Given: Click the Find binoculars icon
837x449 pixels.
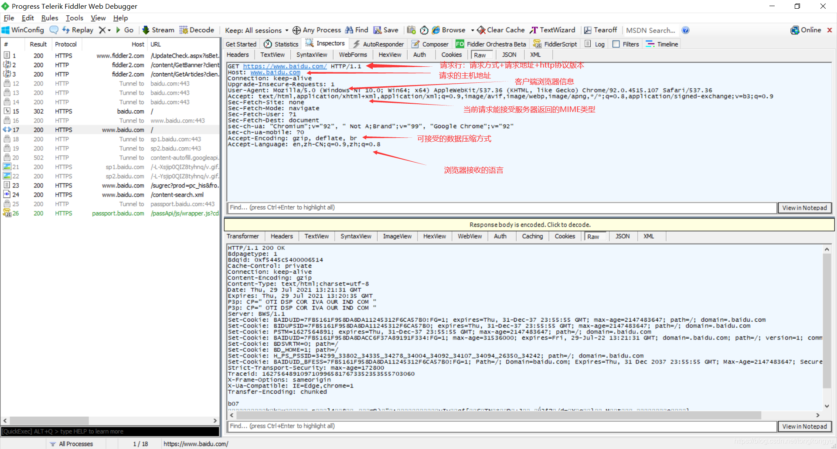Looking at the screenshot, I should tap(349, 30).
